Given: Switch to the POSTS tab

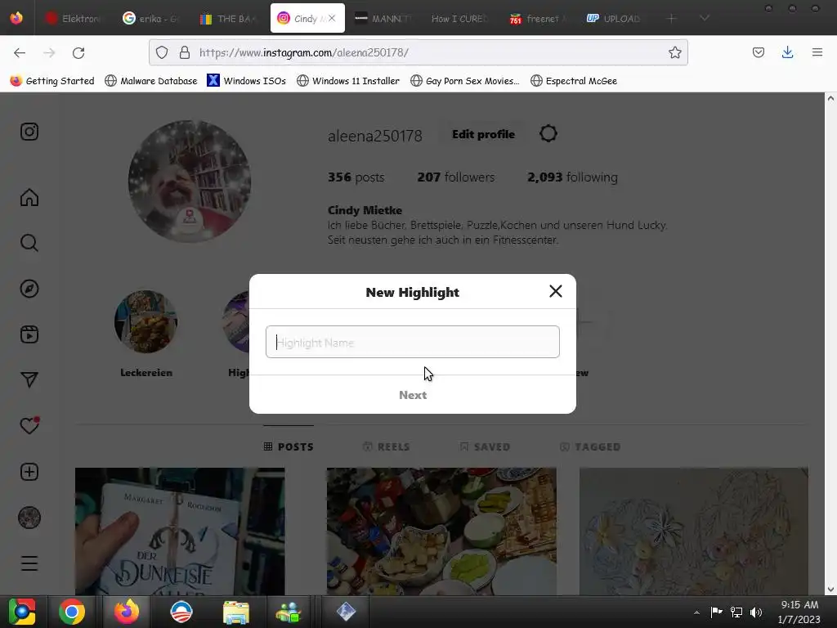Looking at the screenshot, I should point(289,446).
